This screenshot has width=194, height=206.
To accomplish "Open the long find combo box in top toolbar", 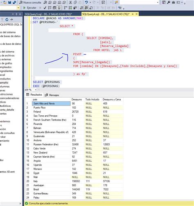I will (x=139, y=2).
